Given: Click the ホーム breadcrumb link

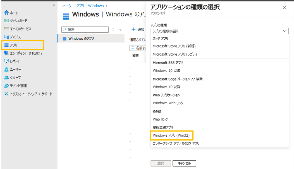Looking at the screenshot, I should [66, 6].
